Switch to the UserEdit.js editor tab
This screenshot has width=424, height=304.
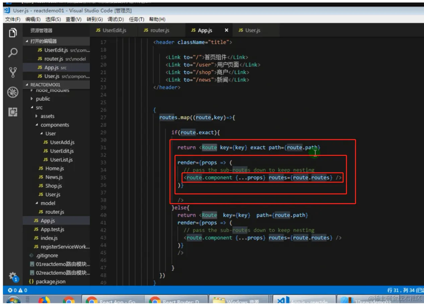point(114,30)
